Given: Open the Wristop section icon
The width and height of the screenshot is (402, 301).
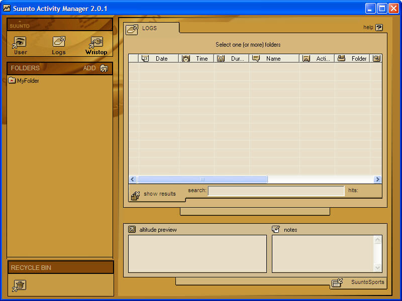Looking at the screenshot, I should click(96, 43).
